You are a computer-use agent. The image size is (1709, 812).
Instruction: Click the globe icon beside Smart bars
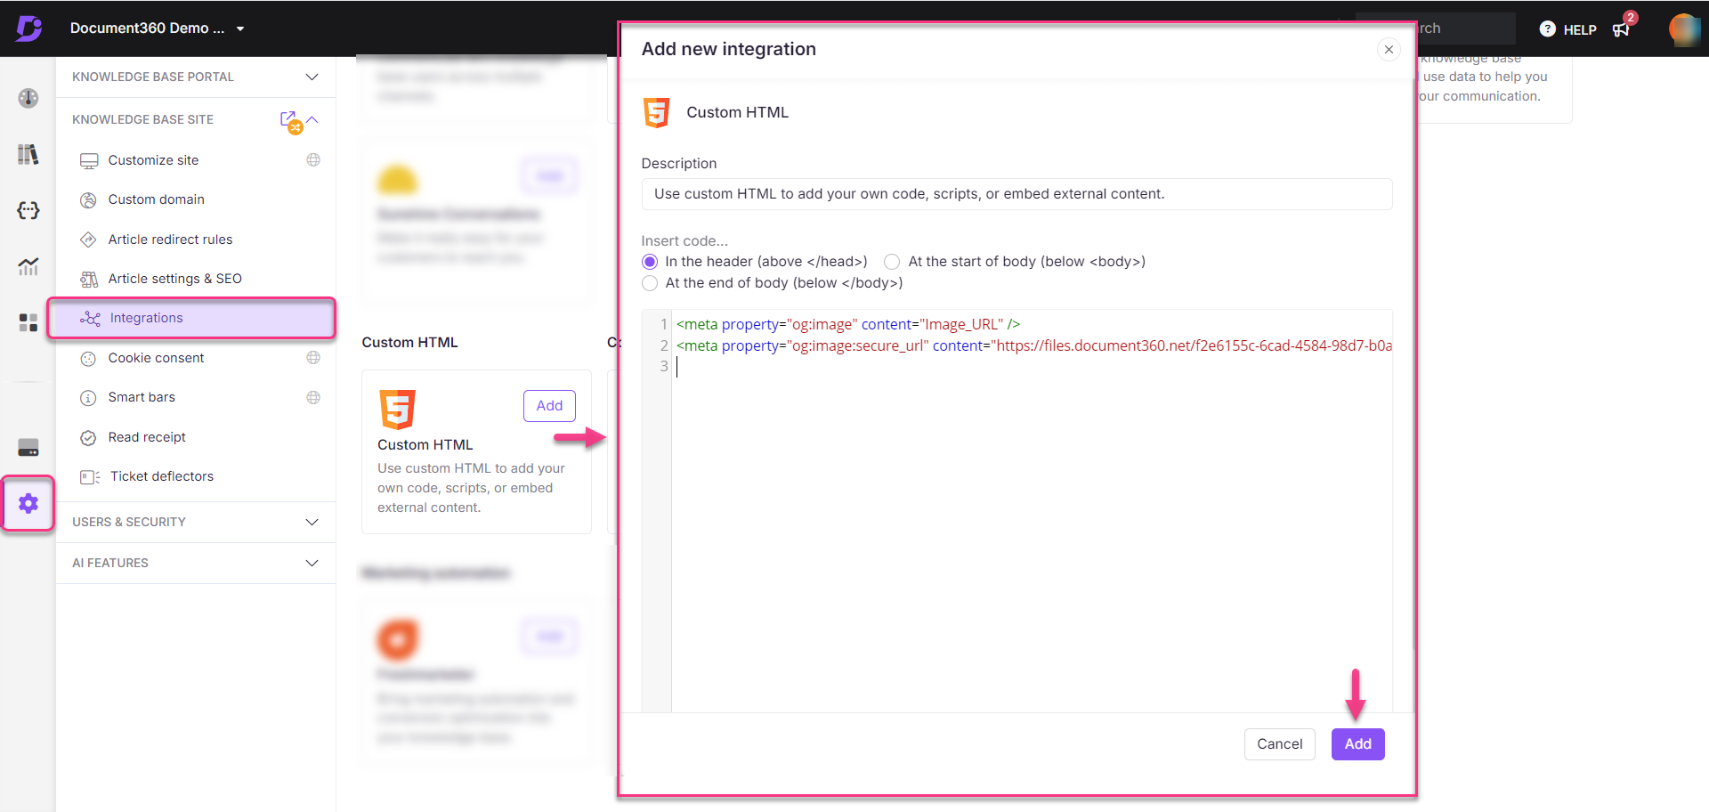pos(313,397)
